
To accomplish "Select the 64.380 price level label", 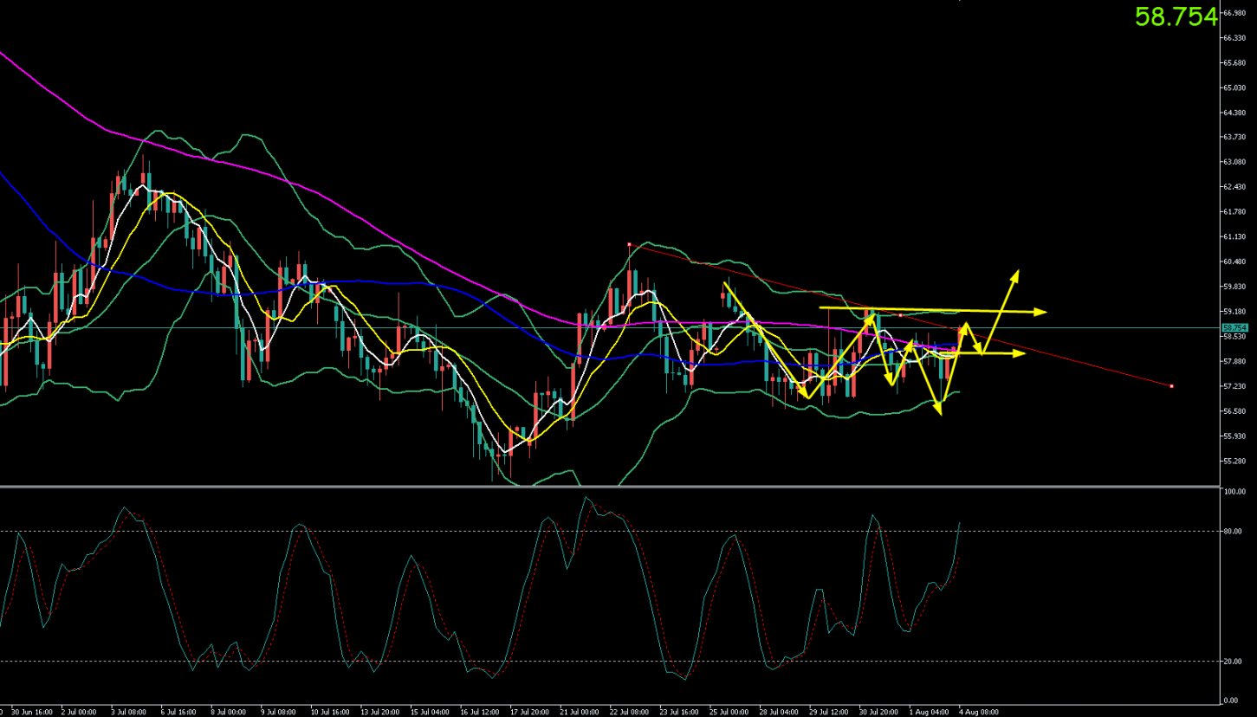I will (1234, 113).
